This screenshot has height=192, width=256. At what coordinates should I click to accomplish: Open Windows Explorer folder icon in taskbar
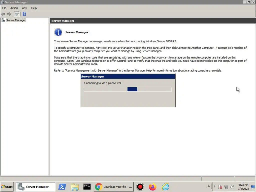click(75, 186)
